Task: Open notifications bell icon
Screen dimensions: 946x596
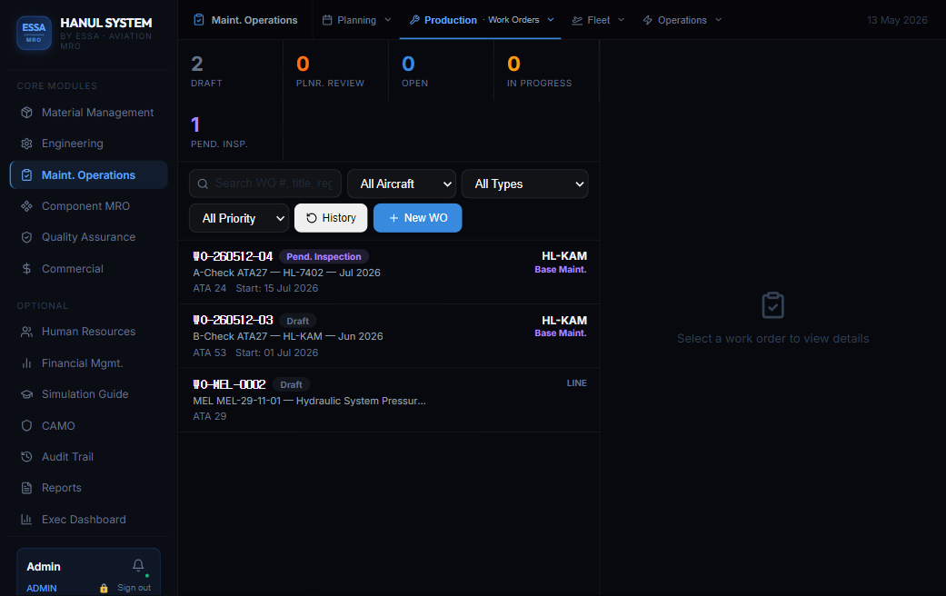Action: [138, 565]
